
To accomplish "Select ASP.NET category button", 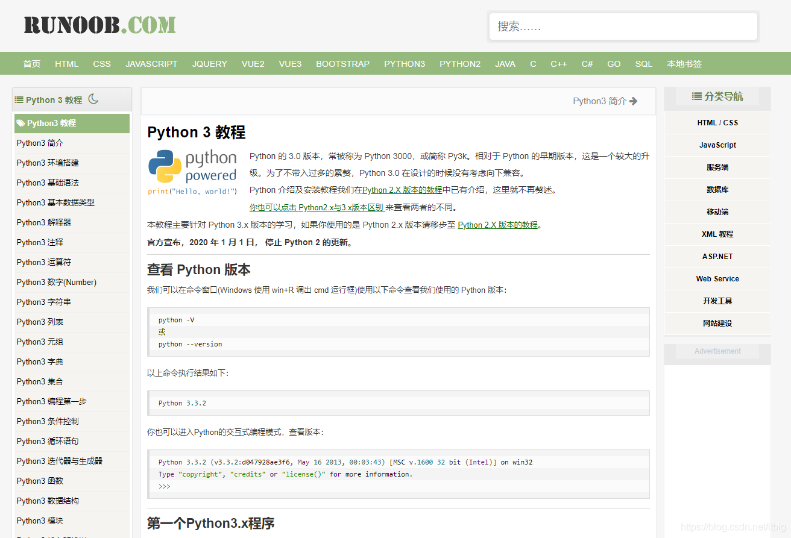I will [x=717, y=257].
